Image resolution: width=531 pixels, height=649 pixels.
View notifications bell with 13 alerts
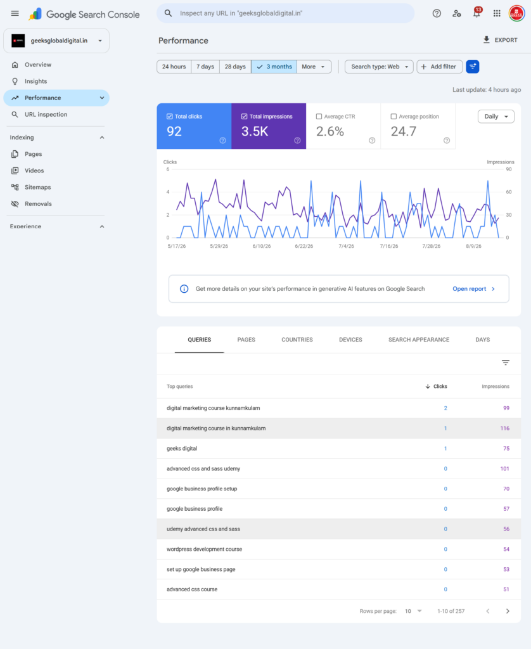click(x=477, y=13)
